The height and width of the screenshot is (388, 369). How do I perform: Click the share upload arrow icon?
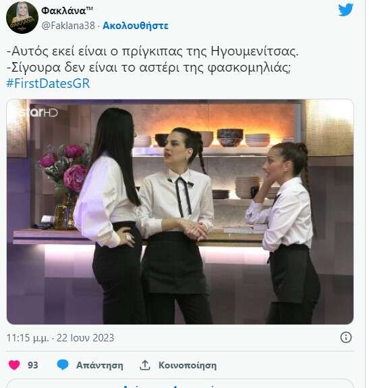tap(145, 365)
